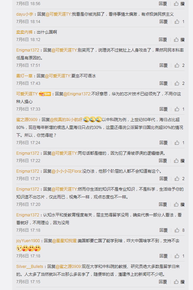This screenshot has width=193, height=290.
Task: Like 卖卖内裤's comment about 出什么国啊
Action: (x=176, y=40)
